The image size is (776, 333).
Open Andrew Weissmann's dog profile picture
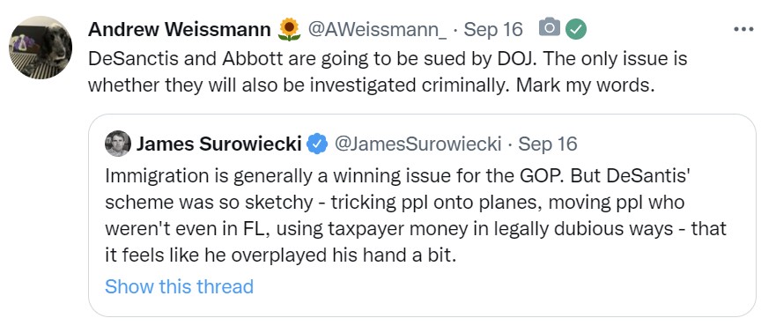[41, 48]
